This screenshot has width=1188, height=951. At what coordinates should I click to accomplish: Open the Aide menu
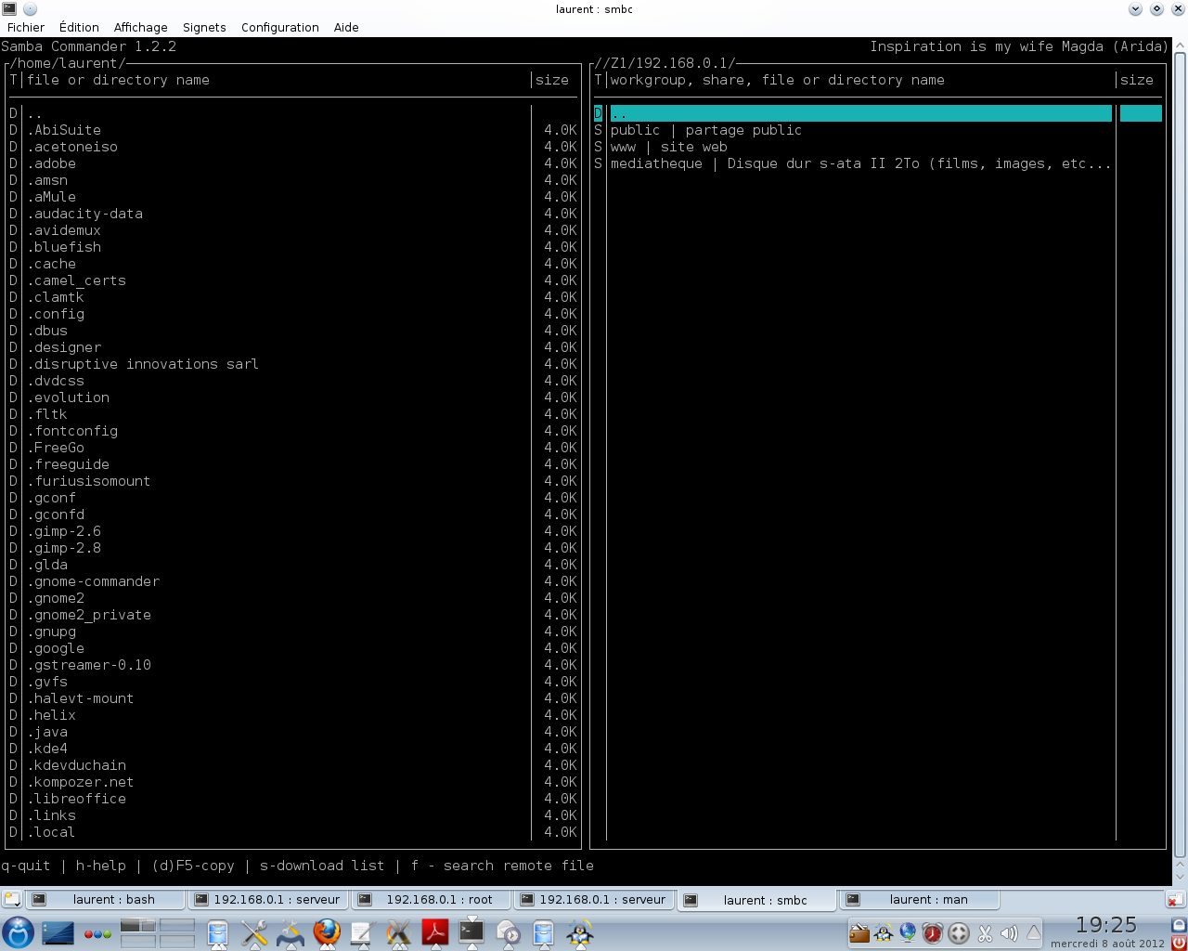coord(346,27)
